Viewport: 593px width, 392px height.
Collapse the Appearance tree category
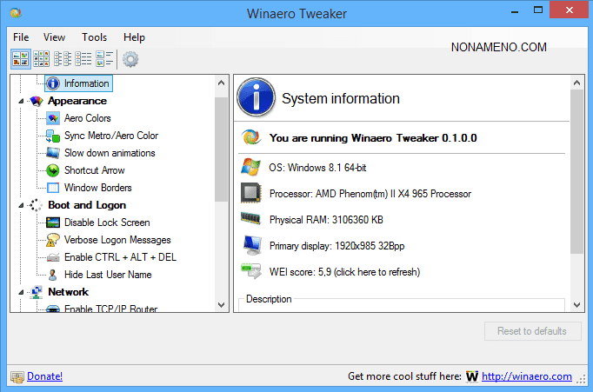(22, 101)
